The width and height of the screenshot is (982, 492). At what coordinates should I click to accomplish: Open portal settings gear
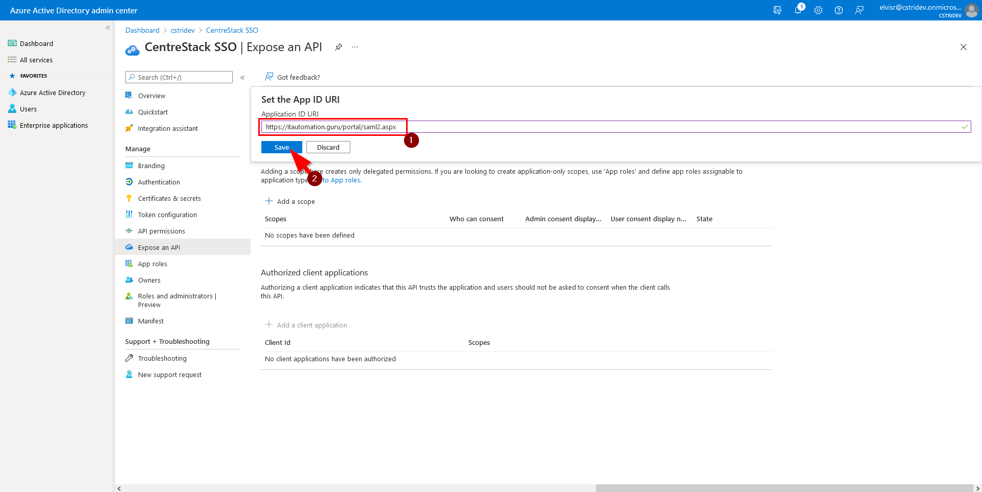click(818, 10)
